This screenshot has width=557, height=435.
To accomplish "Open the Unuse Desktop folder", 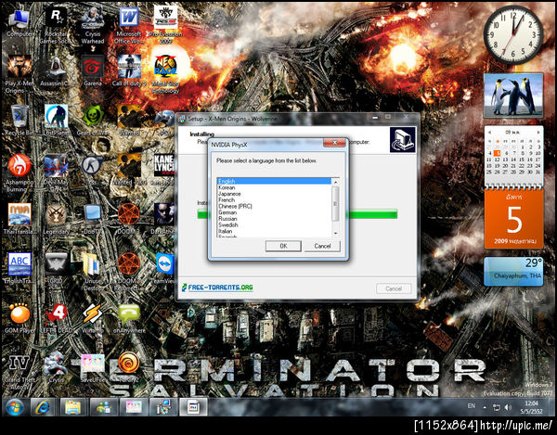I will (93, 272).
